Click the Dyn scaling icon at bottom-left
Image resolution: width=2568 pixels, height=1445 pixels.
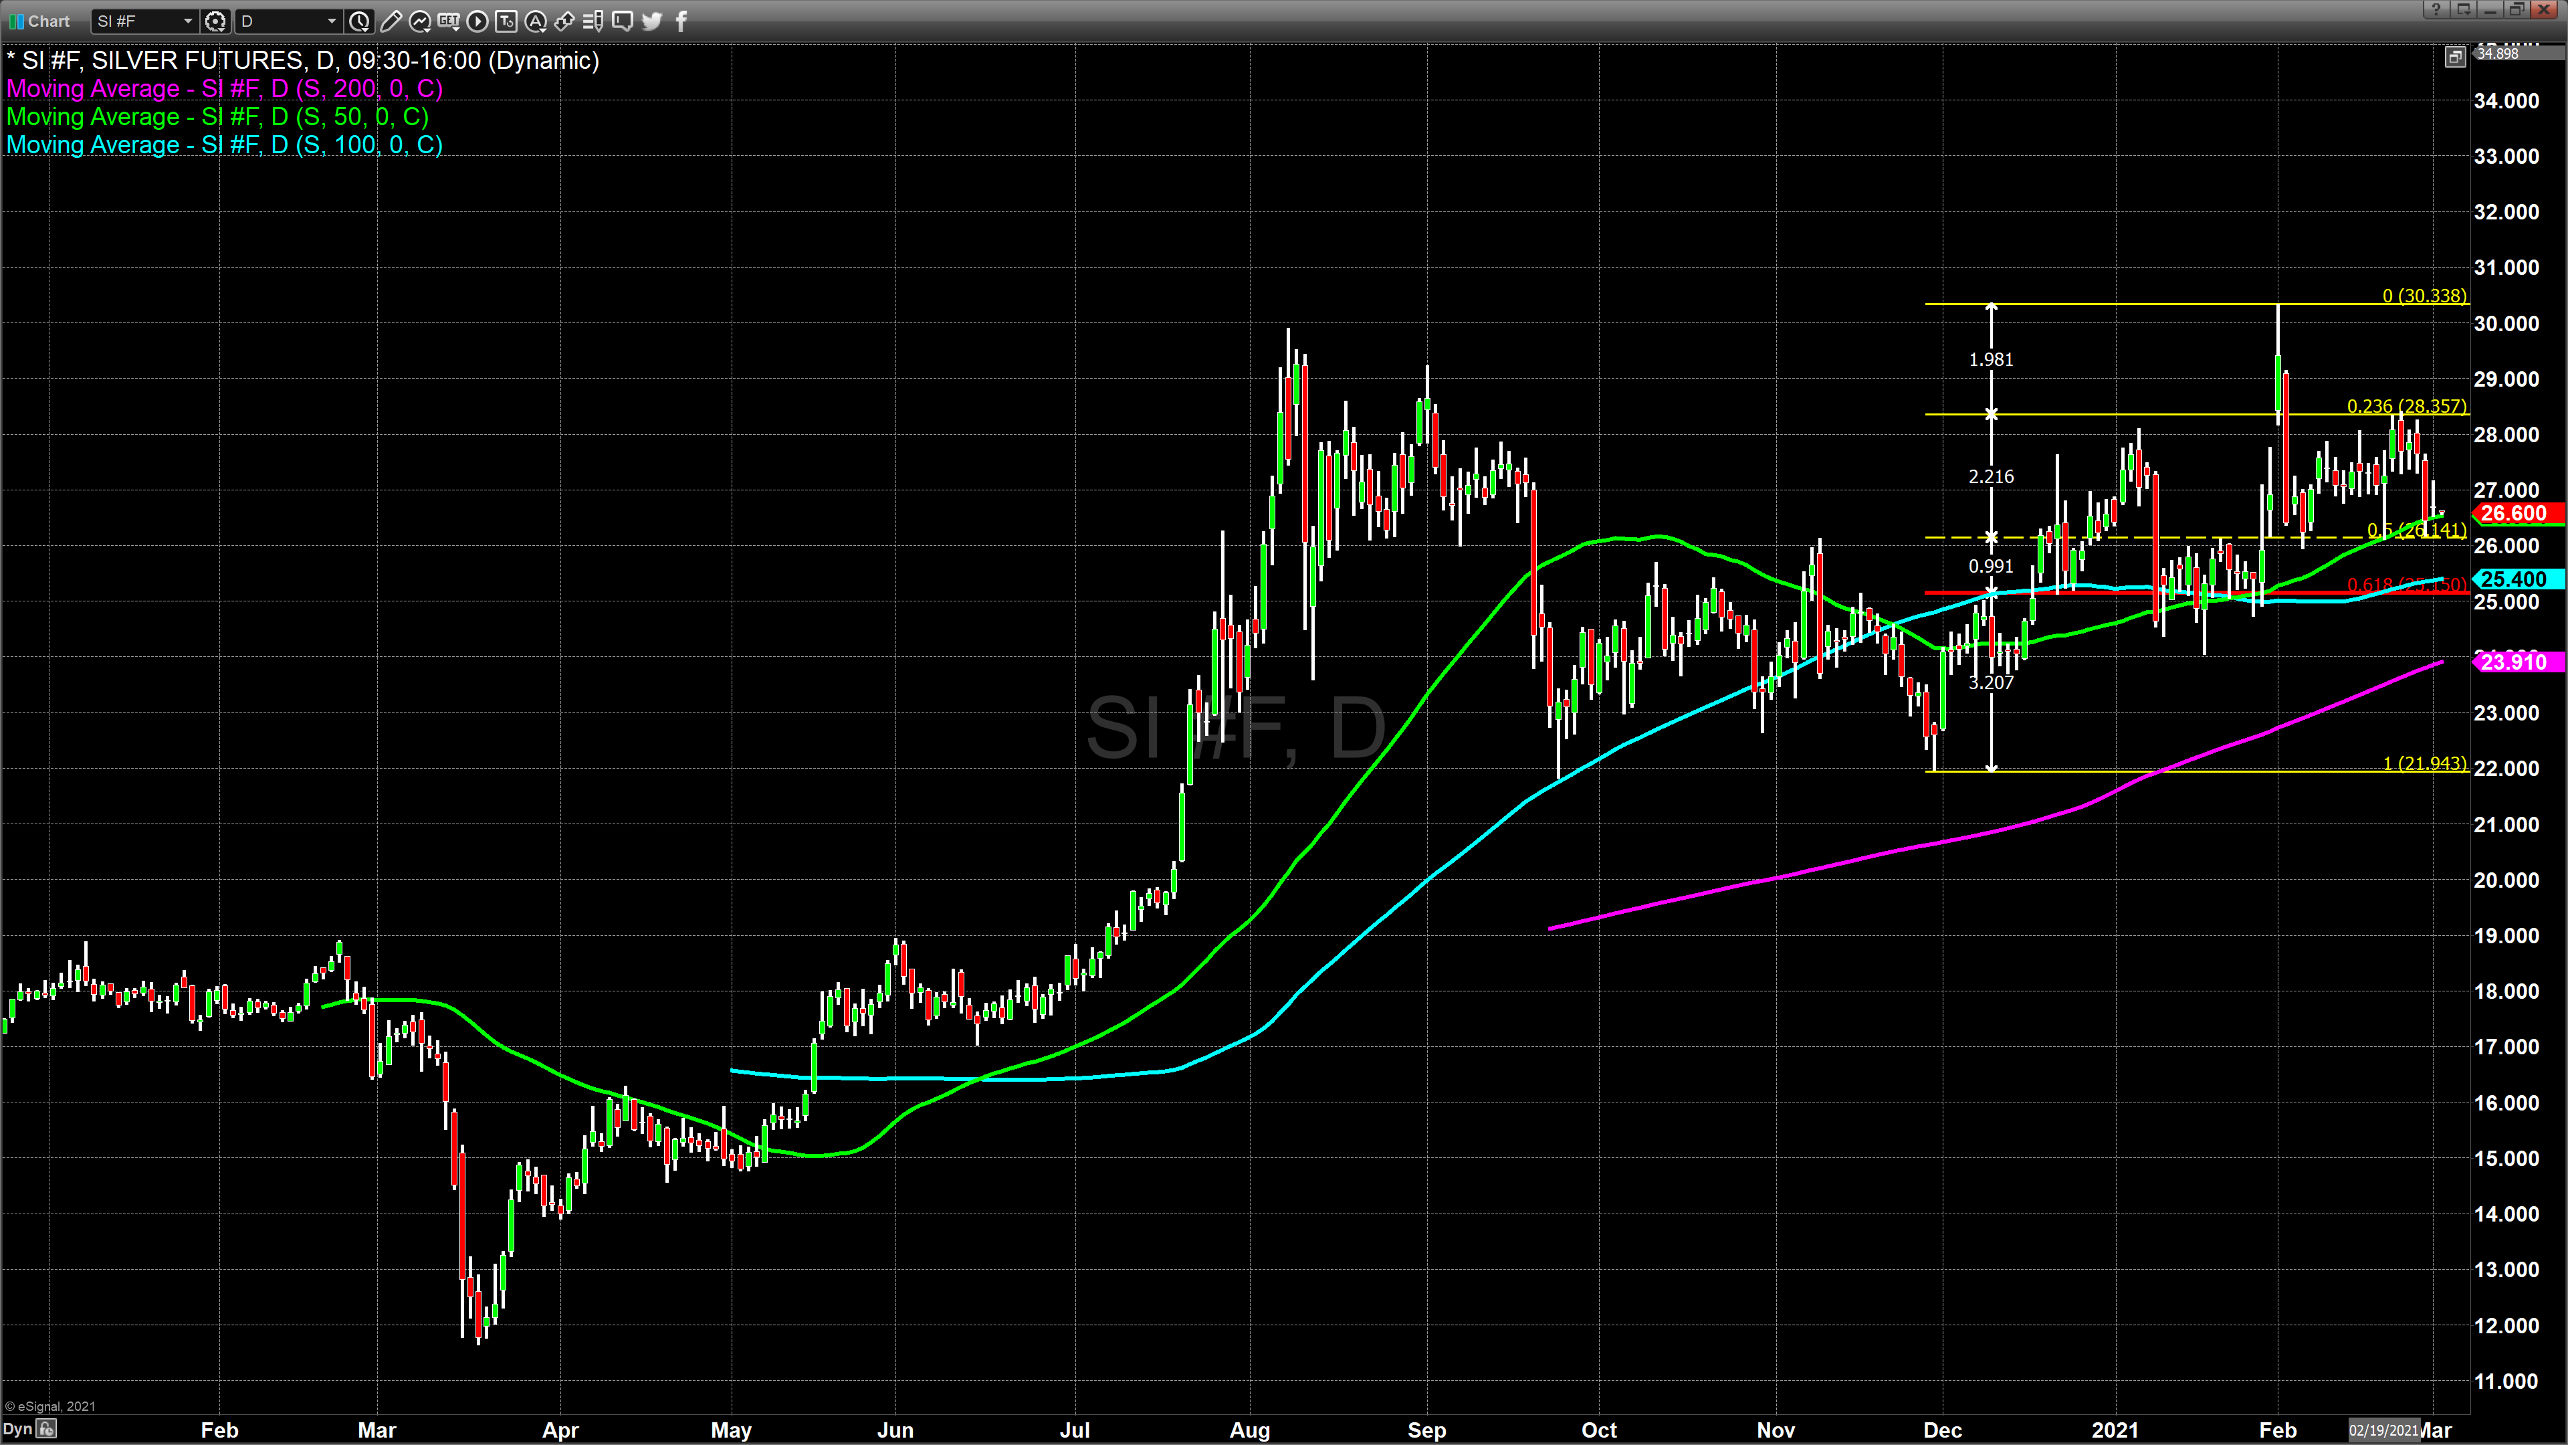tap(47, 1429)
